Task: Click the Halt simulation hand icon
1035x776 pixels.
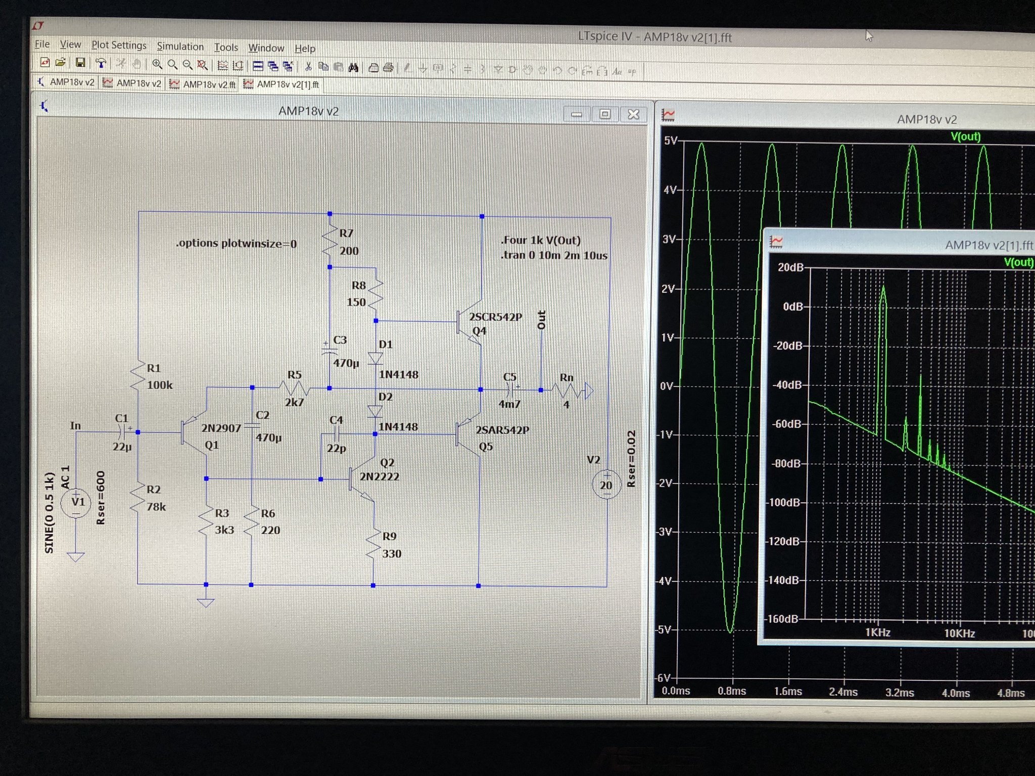Action: 136,64
